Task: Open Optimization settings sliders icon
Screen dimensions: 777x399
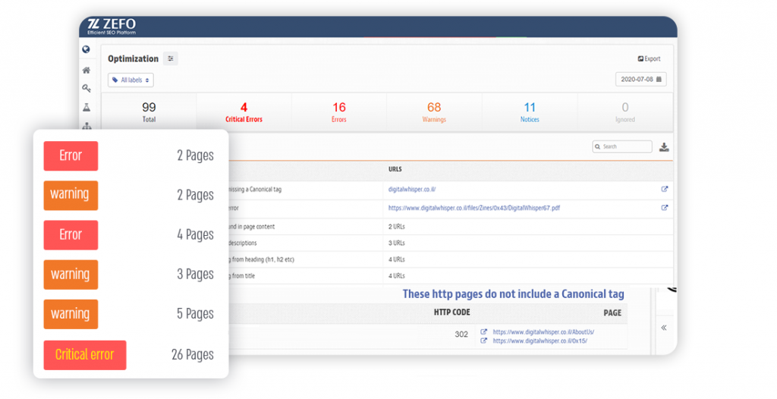Action: pyautogui.click(x=171, y=58)
